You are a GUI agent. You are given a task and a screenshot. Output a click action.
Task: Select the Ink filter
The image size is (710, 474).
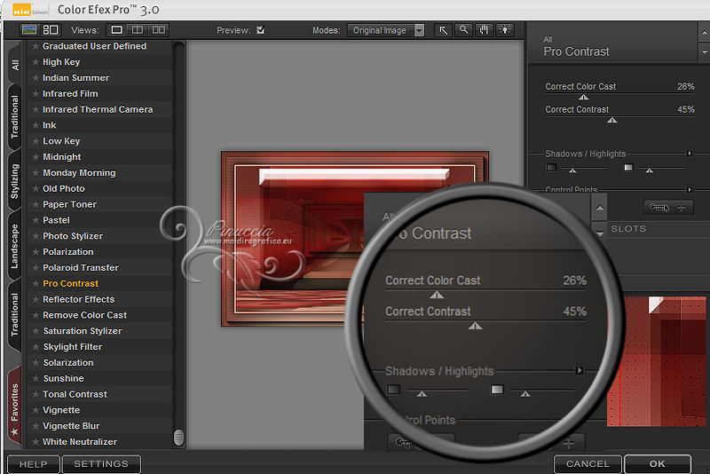(x=50, y=125)
